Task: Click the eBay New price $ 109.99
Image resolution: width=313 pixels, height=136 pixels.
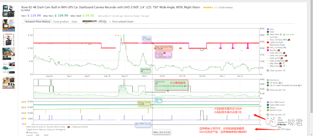Action: 61,16
